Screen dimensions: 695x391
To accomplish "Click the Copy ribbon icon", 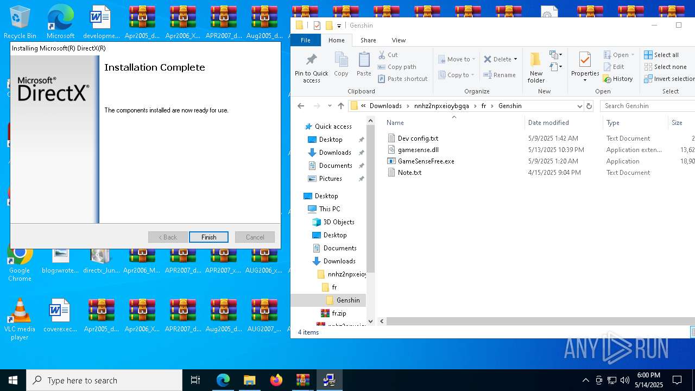I will (341, 65).
